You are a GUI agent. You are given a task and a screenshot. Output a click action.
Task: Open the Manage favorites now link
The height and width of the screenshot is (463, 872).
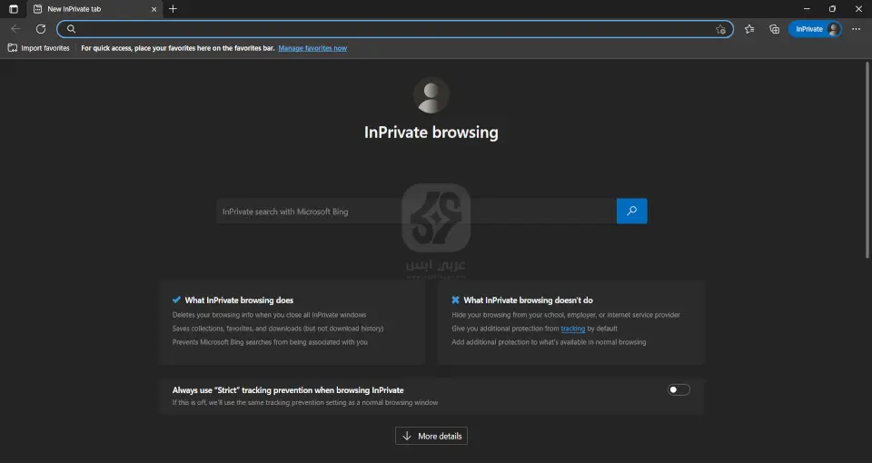tap(312, 48)
